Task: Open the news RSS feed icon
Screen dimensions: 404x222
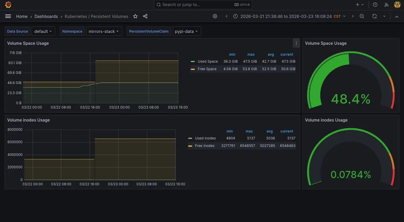Action: pos(386,5)
